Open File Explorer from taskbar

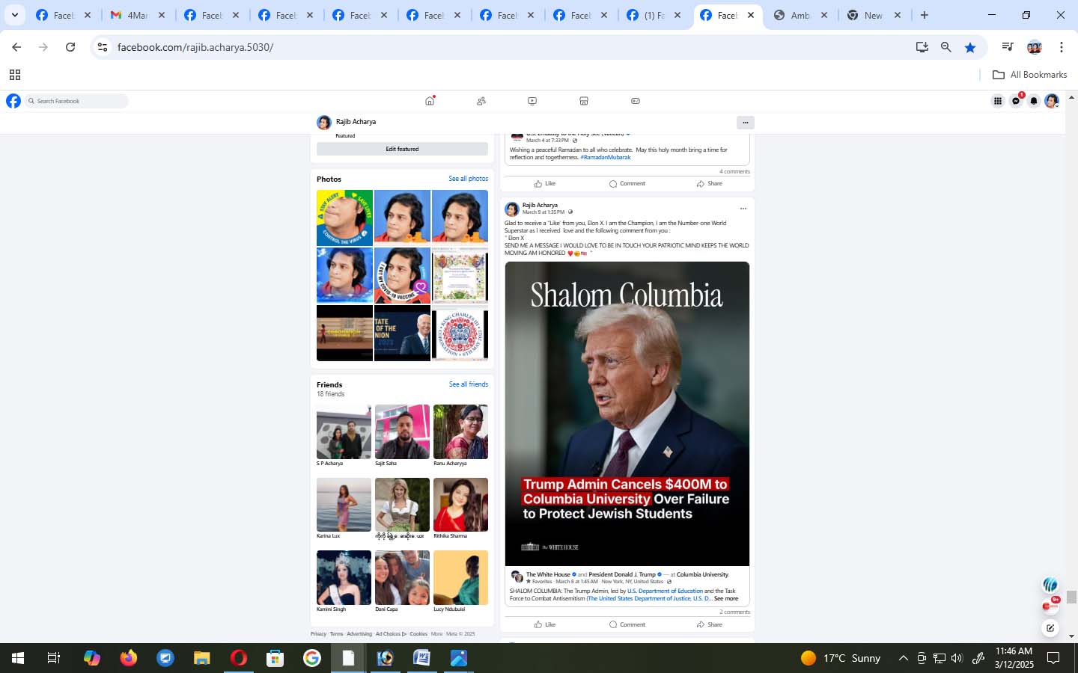(x=202, y=658)
